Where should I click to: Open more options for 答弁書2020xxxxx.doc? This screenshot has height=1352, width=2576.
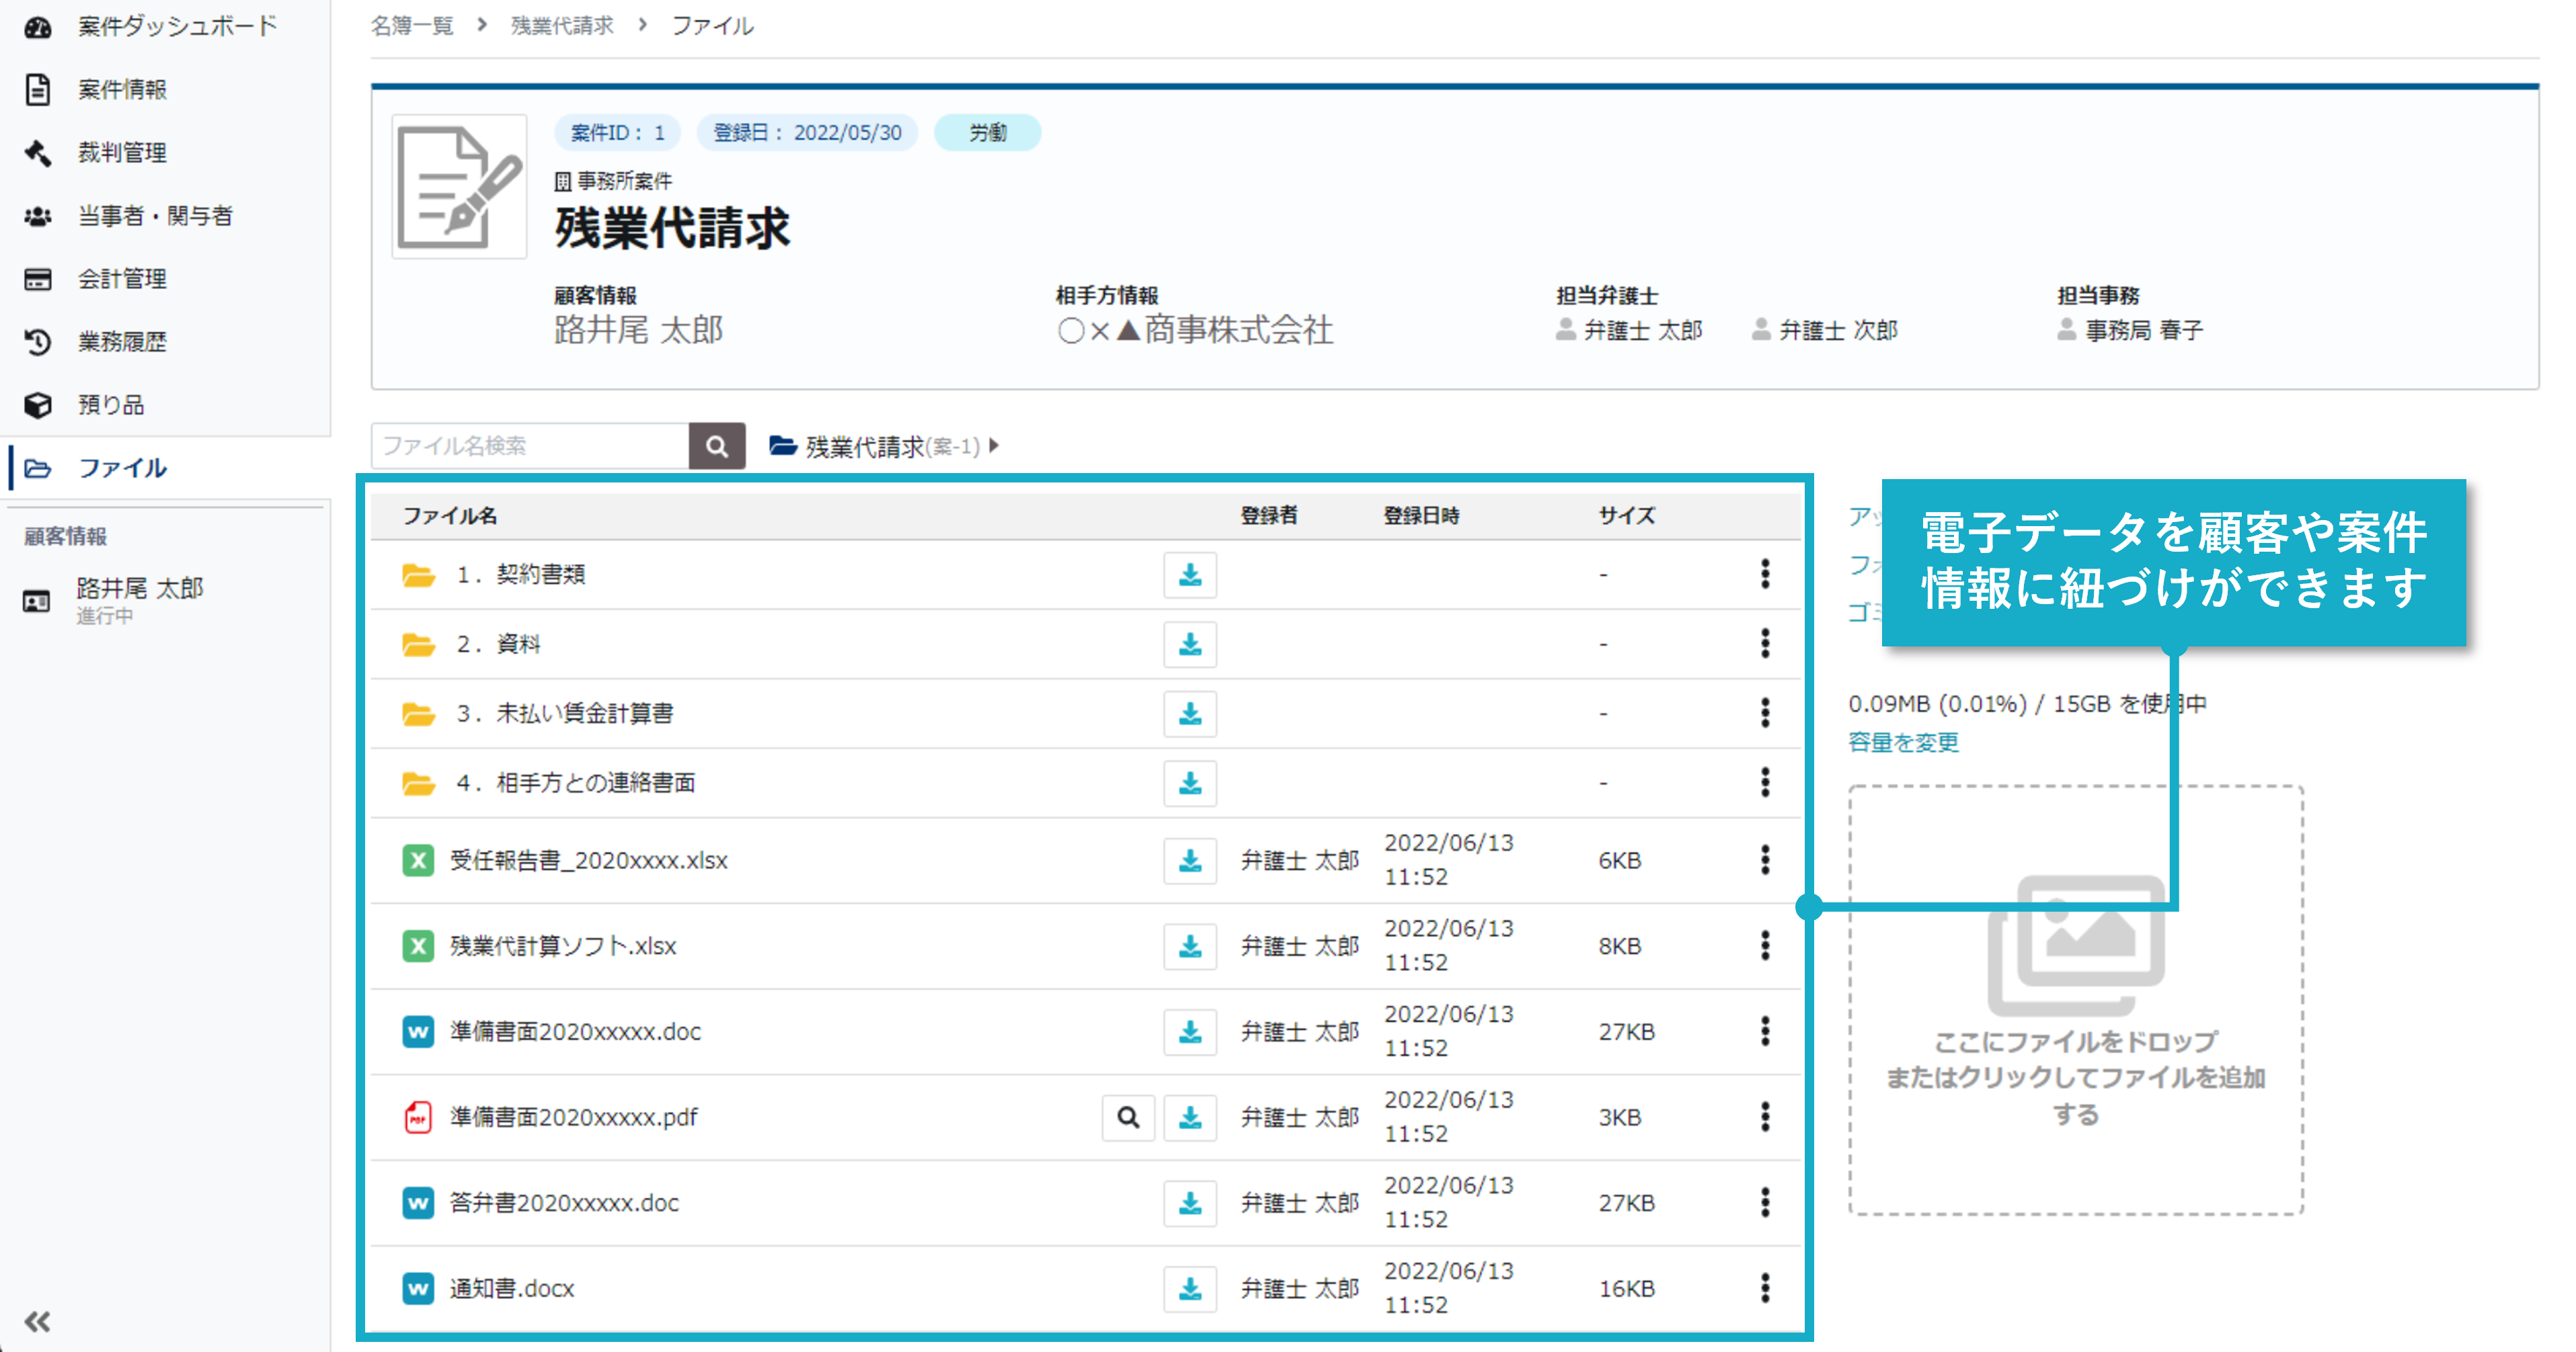pyautogui.click(x=1765, y=1202)
